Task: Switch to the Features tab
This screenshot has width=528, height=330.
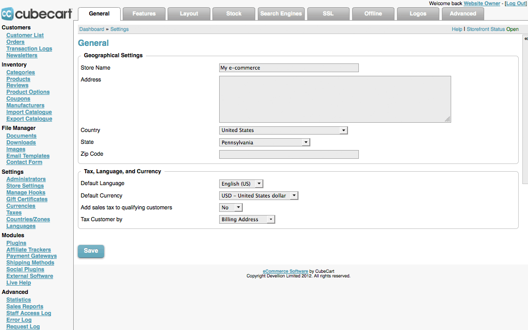Action: pyautogui.click(x=144, y=14)
